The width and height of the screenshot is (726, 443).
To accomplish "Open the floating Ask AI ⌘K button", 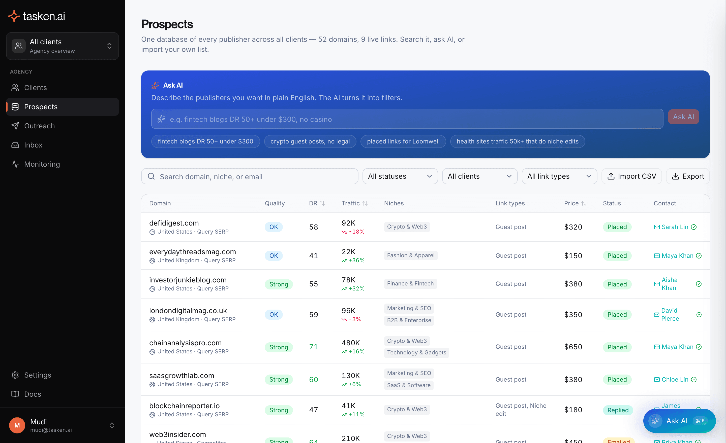I will tap(679, 421).
